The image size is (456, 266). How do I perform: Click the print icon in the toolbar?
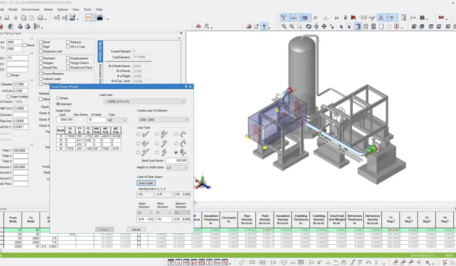click(40, 17)
